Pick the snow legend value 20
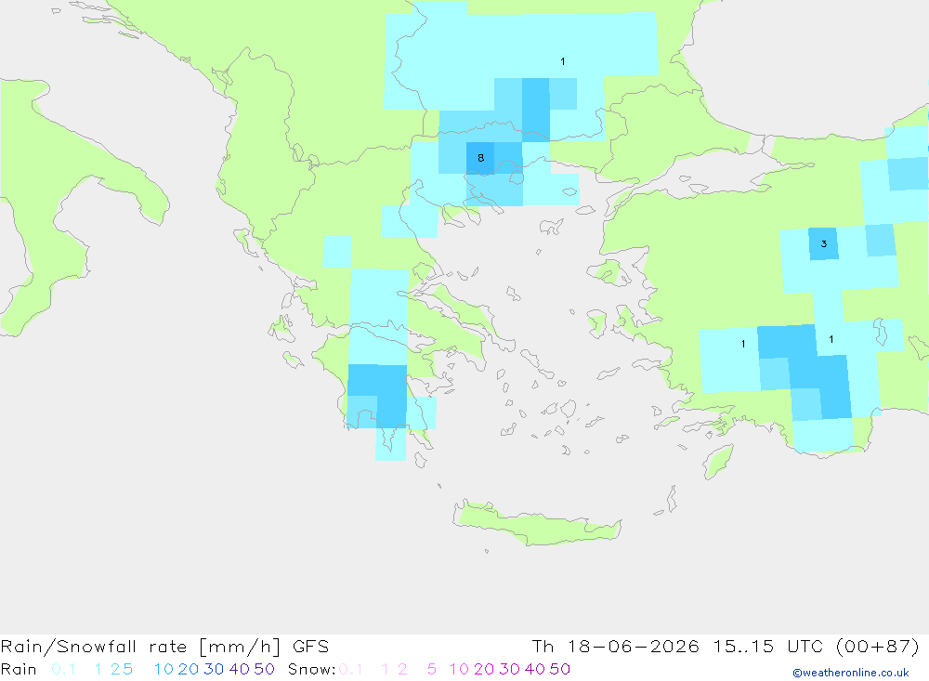The height and width of the screenshot is (681, 929). coord(484,669)
